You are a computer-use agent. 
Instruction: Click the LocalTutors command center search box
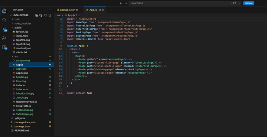point(180,3)
